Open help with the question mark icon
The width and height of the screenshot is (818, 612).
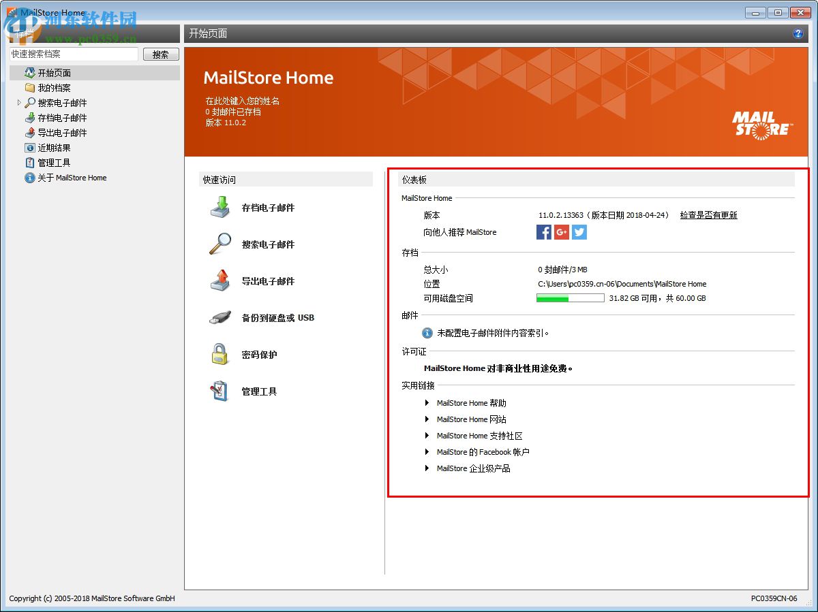(x=798, y=33)
